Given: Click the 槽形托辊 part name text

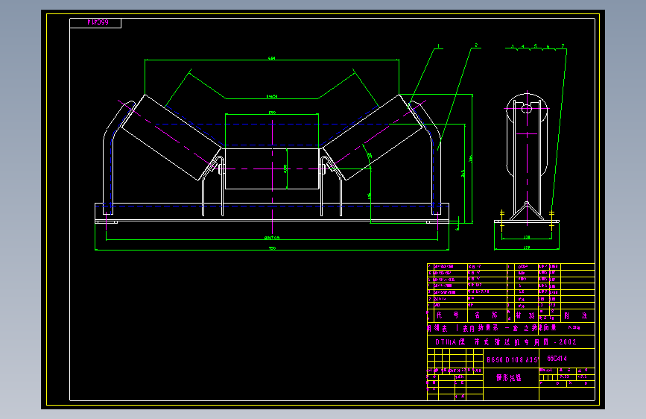Looking at the screenshot, I should pos(509,377).
